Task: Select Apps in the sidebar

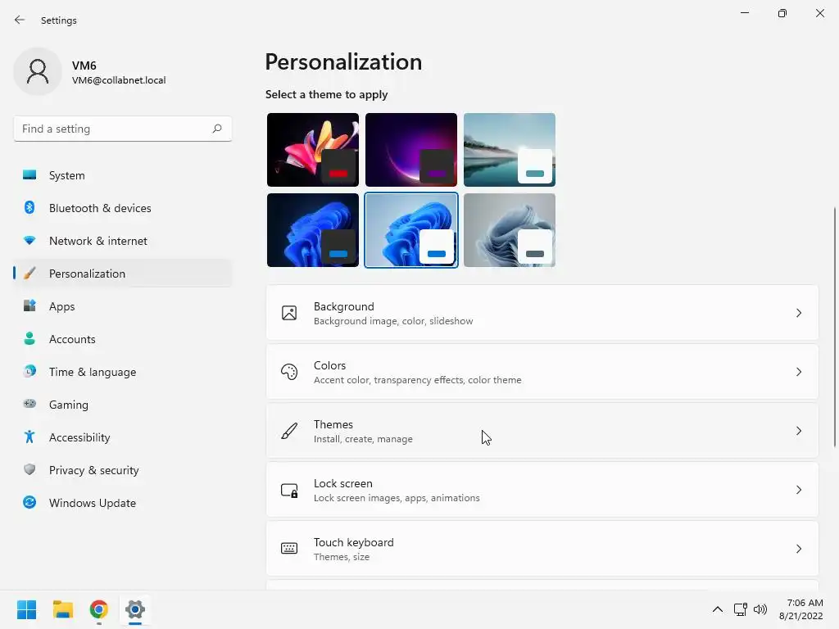Action: [123, 306]
